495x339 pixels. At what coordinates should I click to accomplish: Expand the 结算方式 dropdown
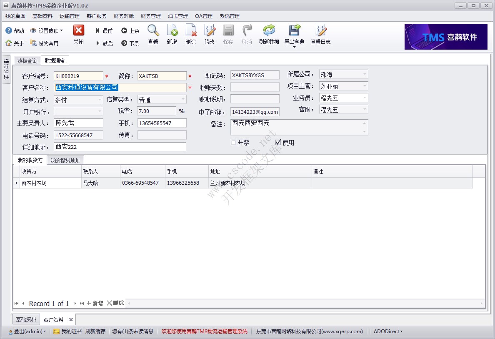coord(100,100)
